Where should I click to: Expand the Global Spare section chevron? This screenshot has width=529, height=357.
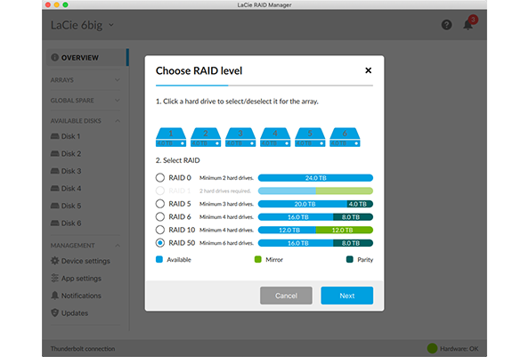click(117, 100)
